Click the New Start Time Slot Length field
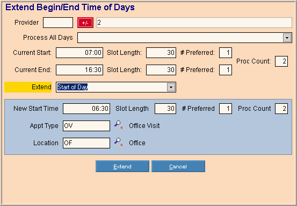The height and width of the screenshot is (206, 297). tap(165, 109)
